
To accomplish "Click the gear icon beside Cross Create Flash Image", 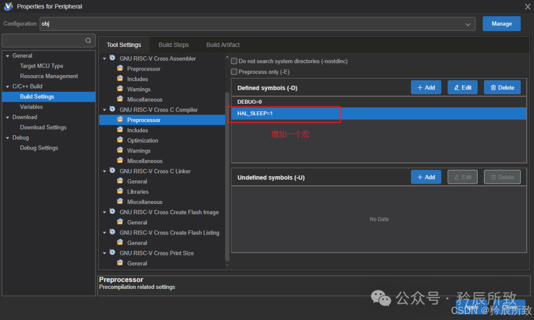I will 112,211.
